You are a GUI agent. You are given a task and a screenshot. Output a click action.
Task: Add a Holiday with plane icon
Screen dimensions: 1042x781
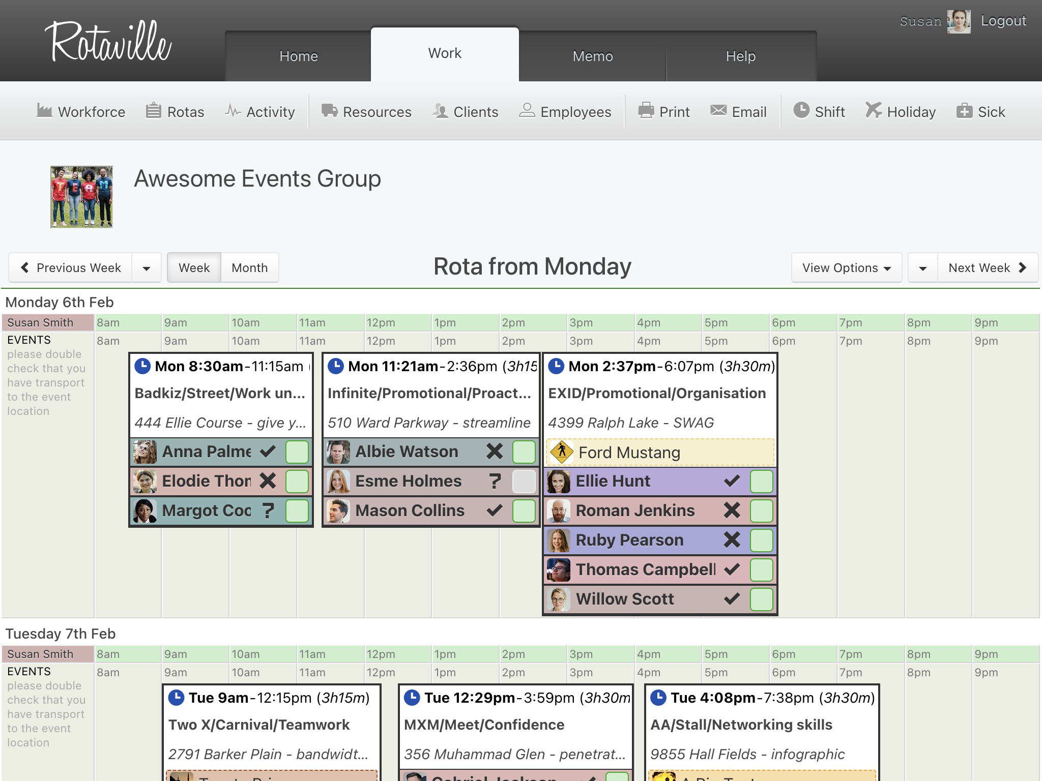pyautogui.click(x=873, y=111)
